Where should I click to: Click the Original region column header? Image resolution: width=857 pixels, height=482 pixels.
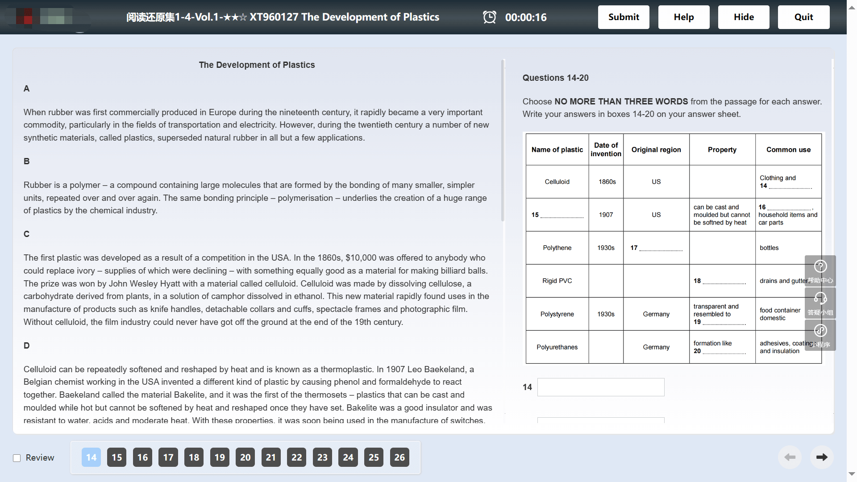pos(656,150)
